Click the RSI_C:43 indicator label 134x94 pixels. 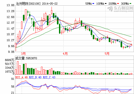(x=49, y=77)
